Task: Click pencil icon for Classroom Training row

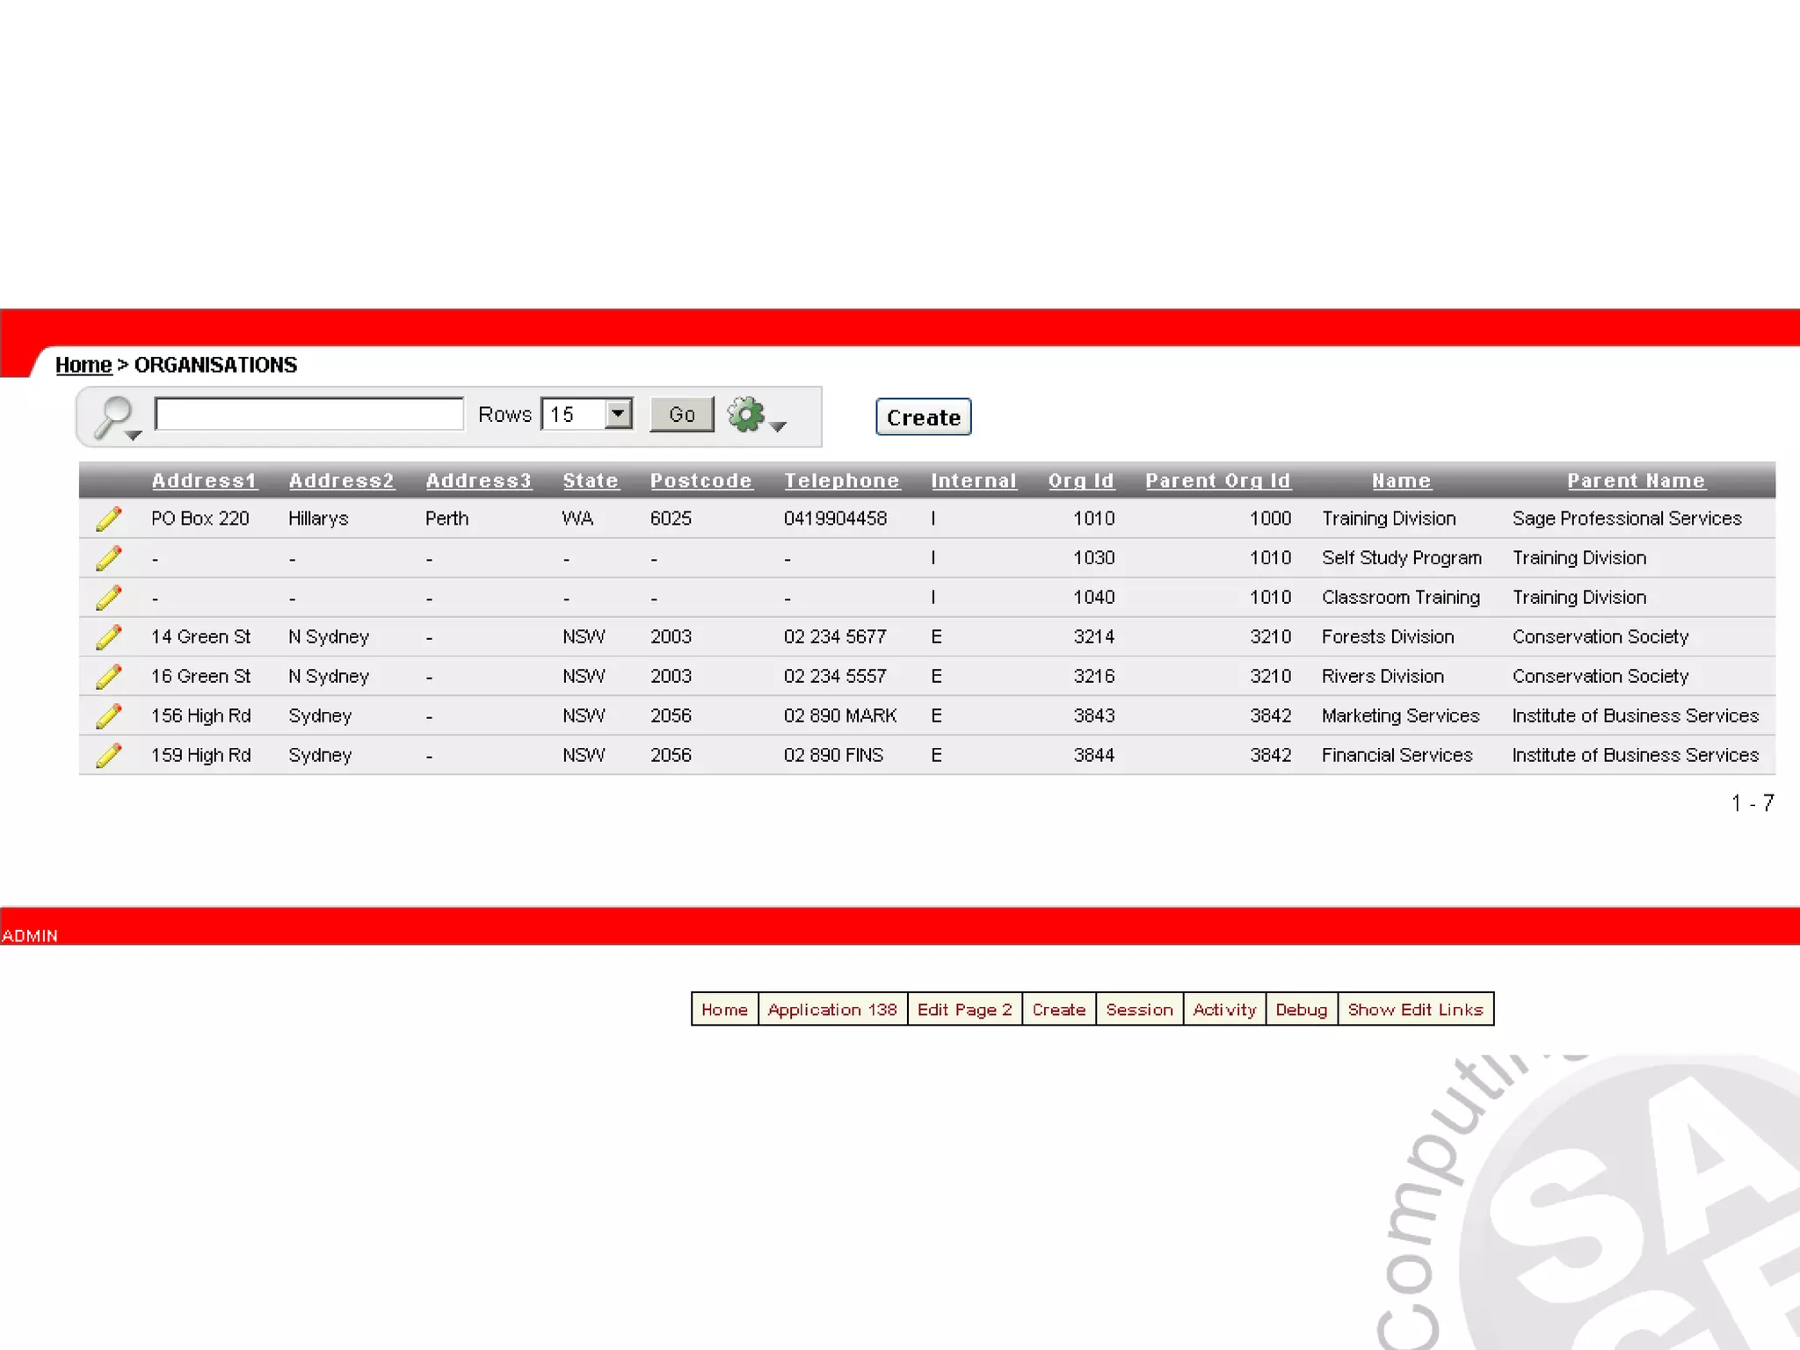Action: [x=109, y=598]
